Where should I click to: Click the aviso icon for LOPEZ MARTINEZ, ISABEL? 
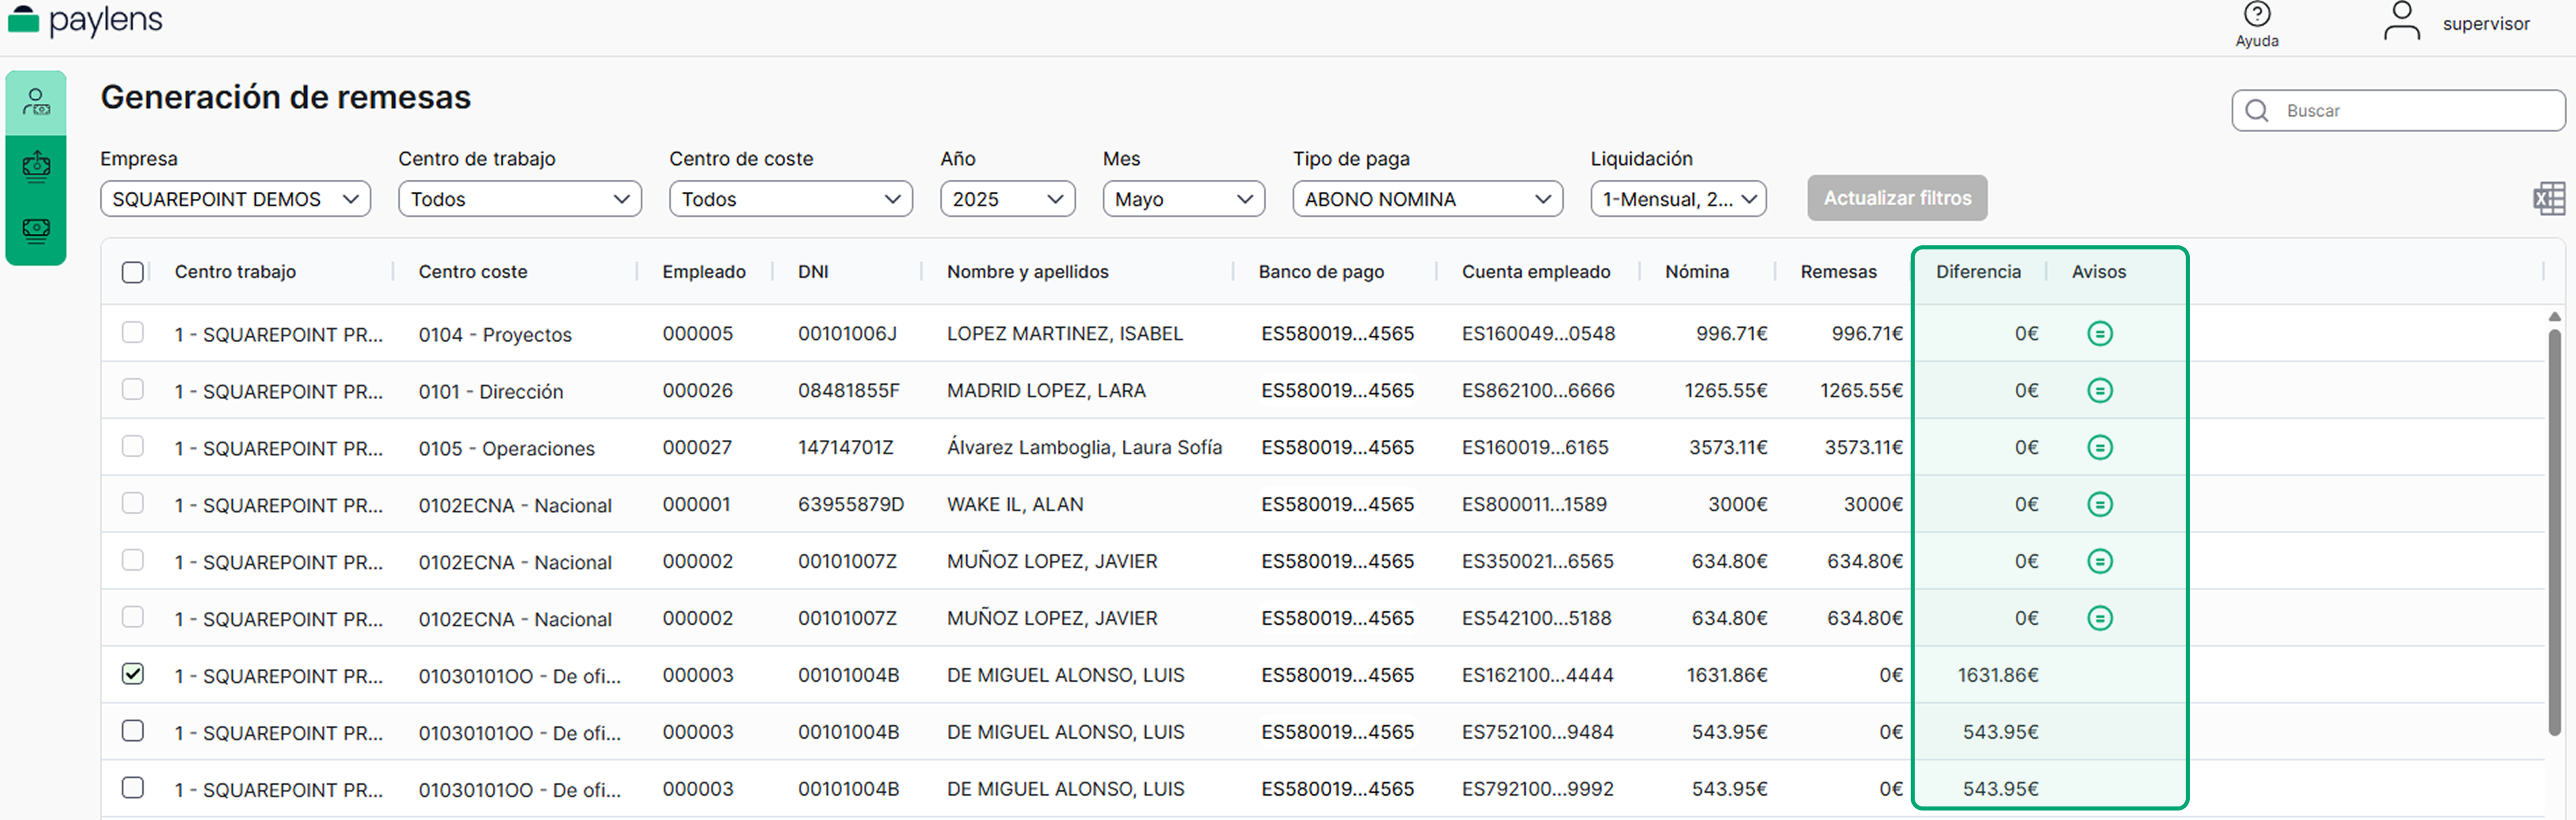click(2099, 333)
